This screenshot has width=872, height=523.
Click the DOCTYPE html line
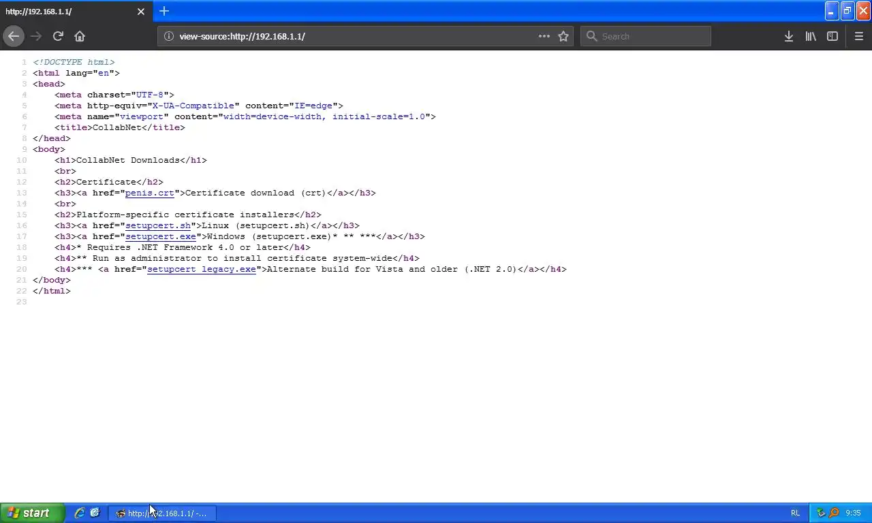coord(74,62)
